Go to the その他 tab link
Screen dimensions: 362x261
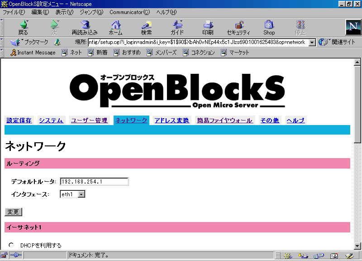coord(270,121)
